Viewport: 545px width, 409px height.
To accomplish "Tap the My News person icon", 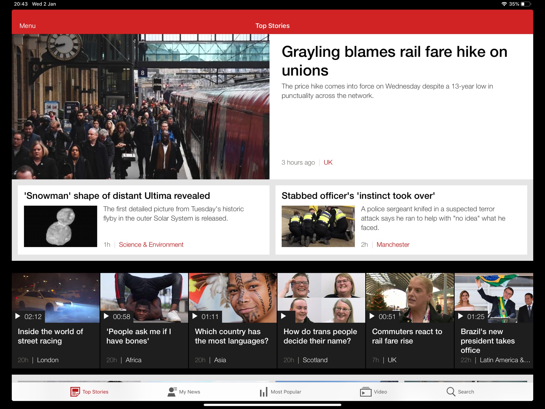I will [x=172, y=392].
